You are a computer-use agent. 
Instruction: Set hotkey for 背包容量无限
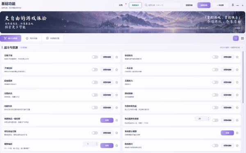pos(107,133)
